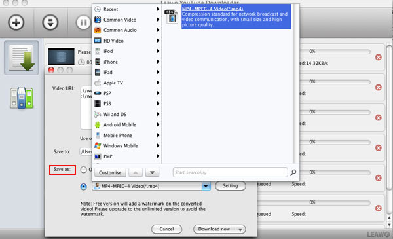Choose MP4-MPEG-4 Video(*.mp4) format link
The width and height of the screenshot is (393, 239).
(212, 9)
